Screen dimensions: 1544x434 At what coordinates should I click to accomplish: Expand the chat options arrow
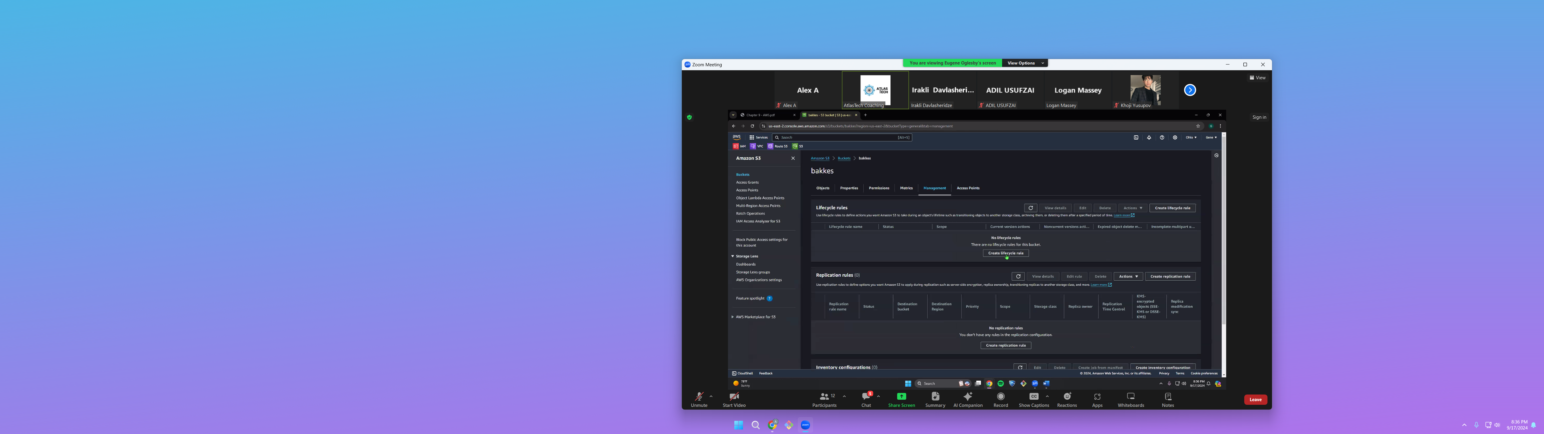pos(878,396)
